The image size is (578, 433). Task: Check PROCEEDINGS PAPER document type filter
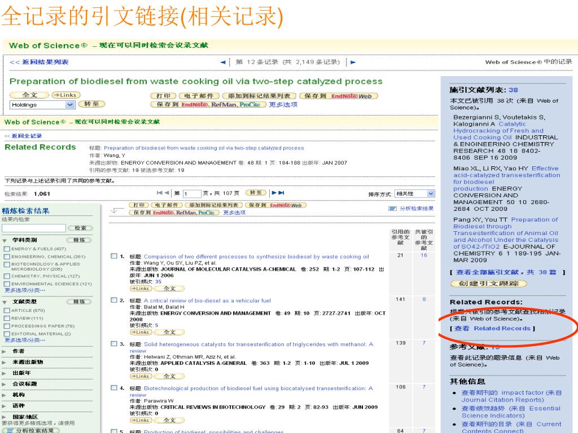(7, 326)
